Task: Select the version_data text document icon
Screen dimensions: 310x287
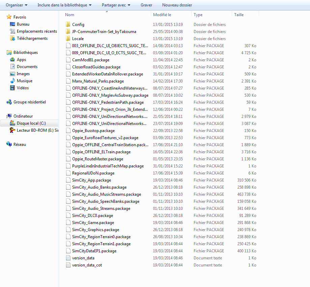Action: click(x=68, y=258)
